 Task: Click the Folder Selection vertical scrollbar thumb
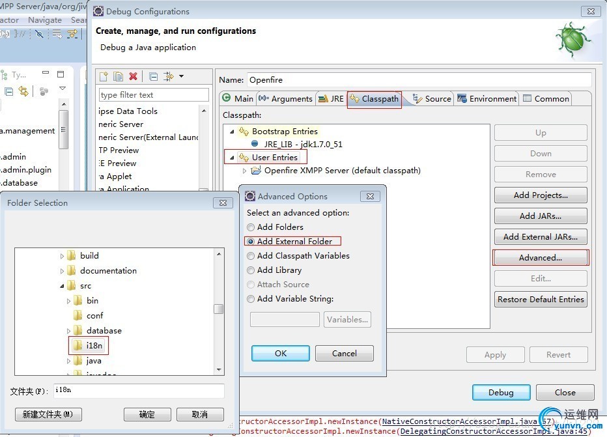219,309
